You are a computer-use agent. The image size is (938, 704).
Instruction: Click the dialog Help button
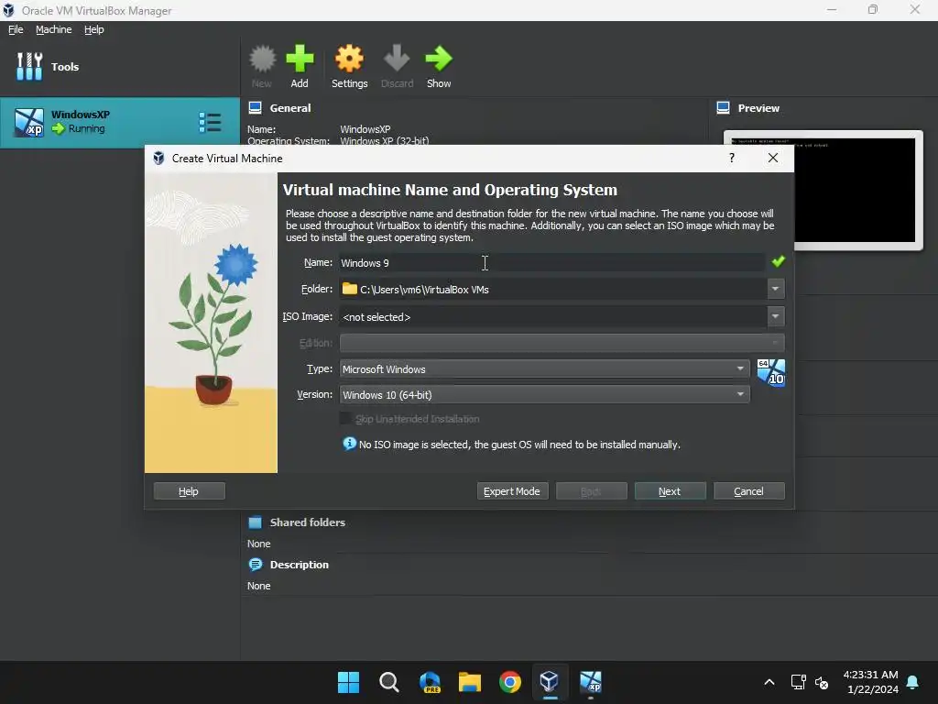pyautogui.click(x=189, y=491)
